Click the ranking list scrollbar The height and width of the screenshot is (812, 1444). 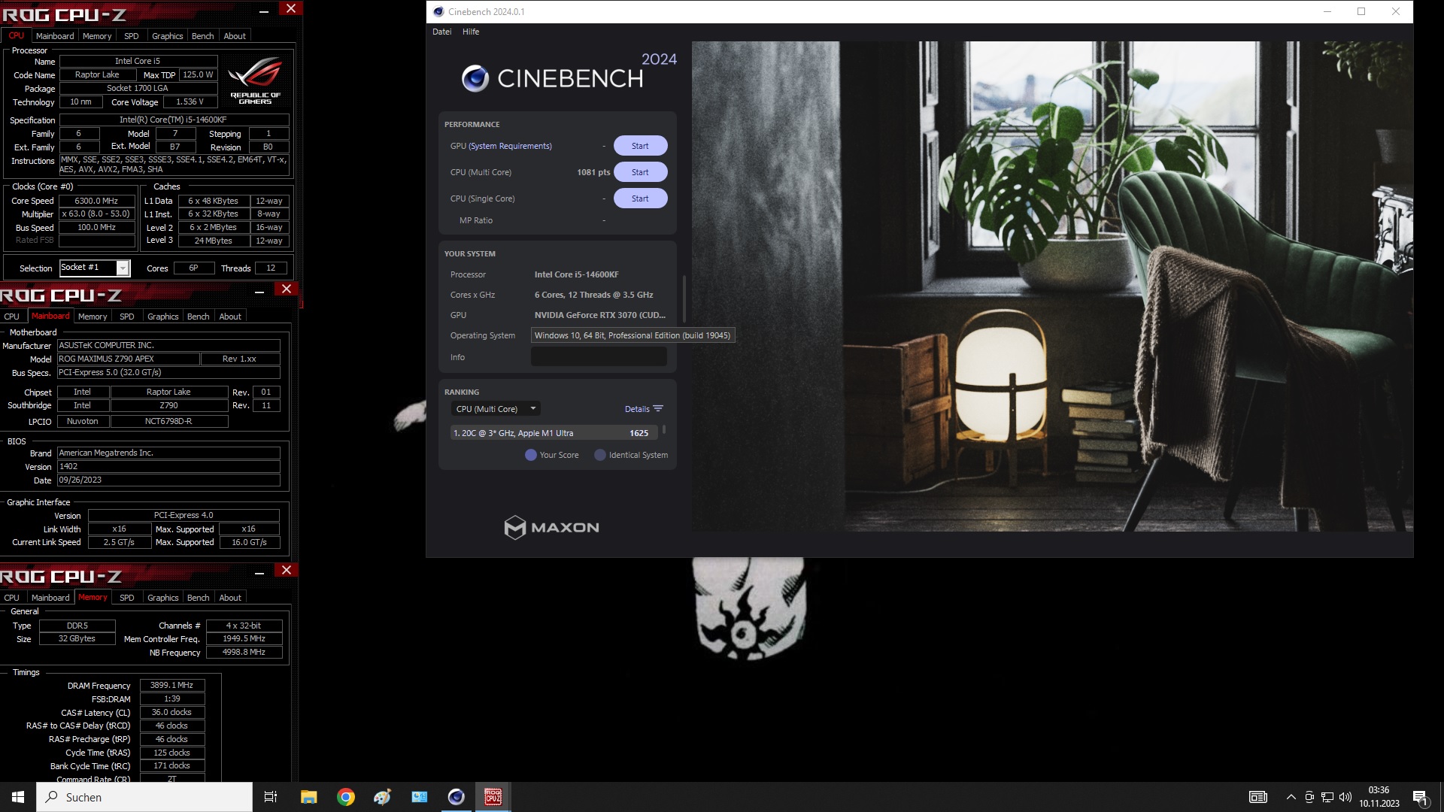point(664,431)
